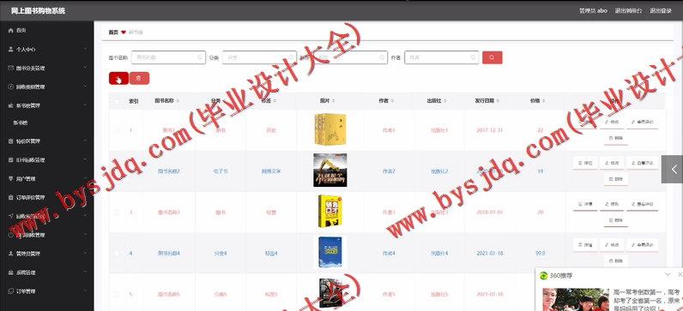Viewport: 683px width, 311px height.
Task: Click the blue book cover in row 4
Action: point(330,252)
